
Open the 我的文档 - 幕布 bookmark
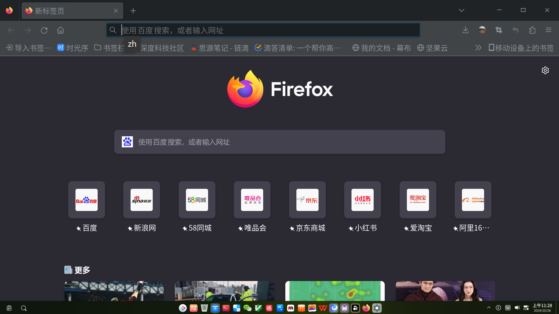pyautogui.click(x=382, y=48)
